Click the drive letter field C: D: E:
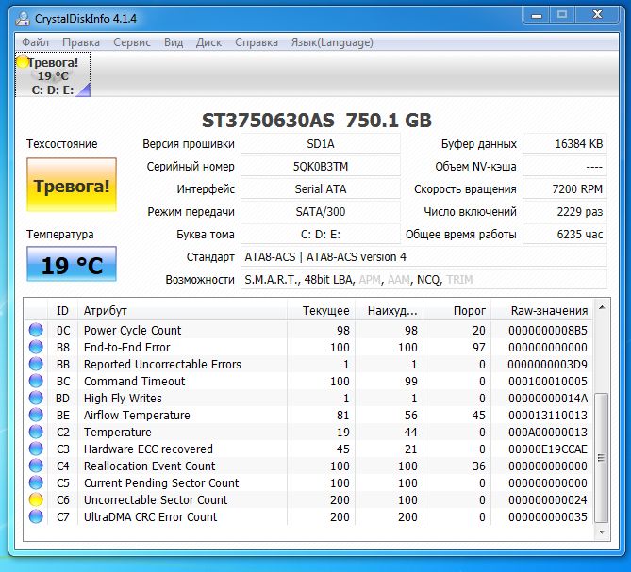 coord(321,234)
